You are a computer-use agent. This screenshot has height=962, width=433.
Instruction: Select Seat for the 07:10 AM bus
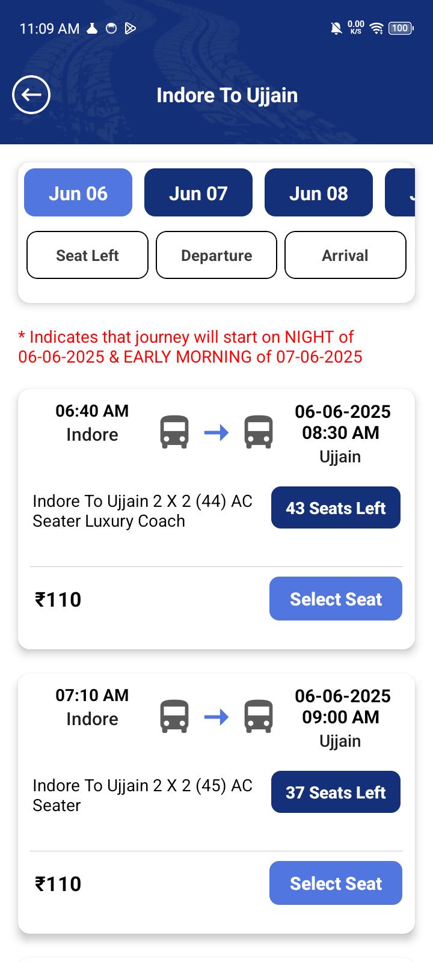pyautogui.click(x=336, y=883)
